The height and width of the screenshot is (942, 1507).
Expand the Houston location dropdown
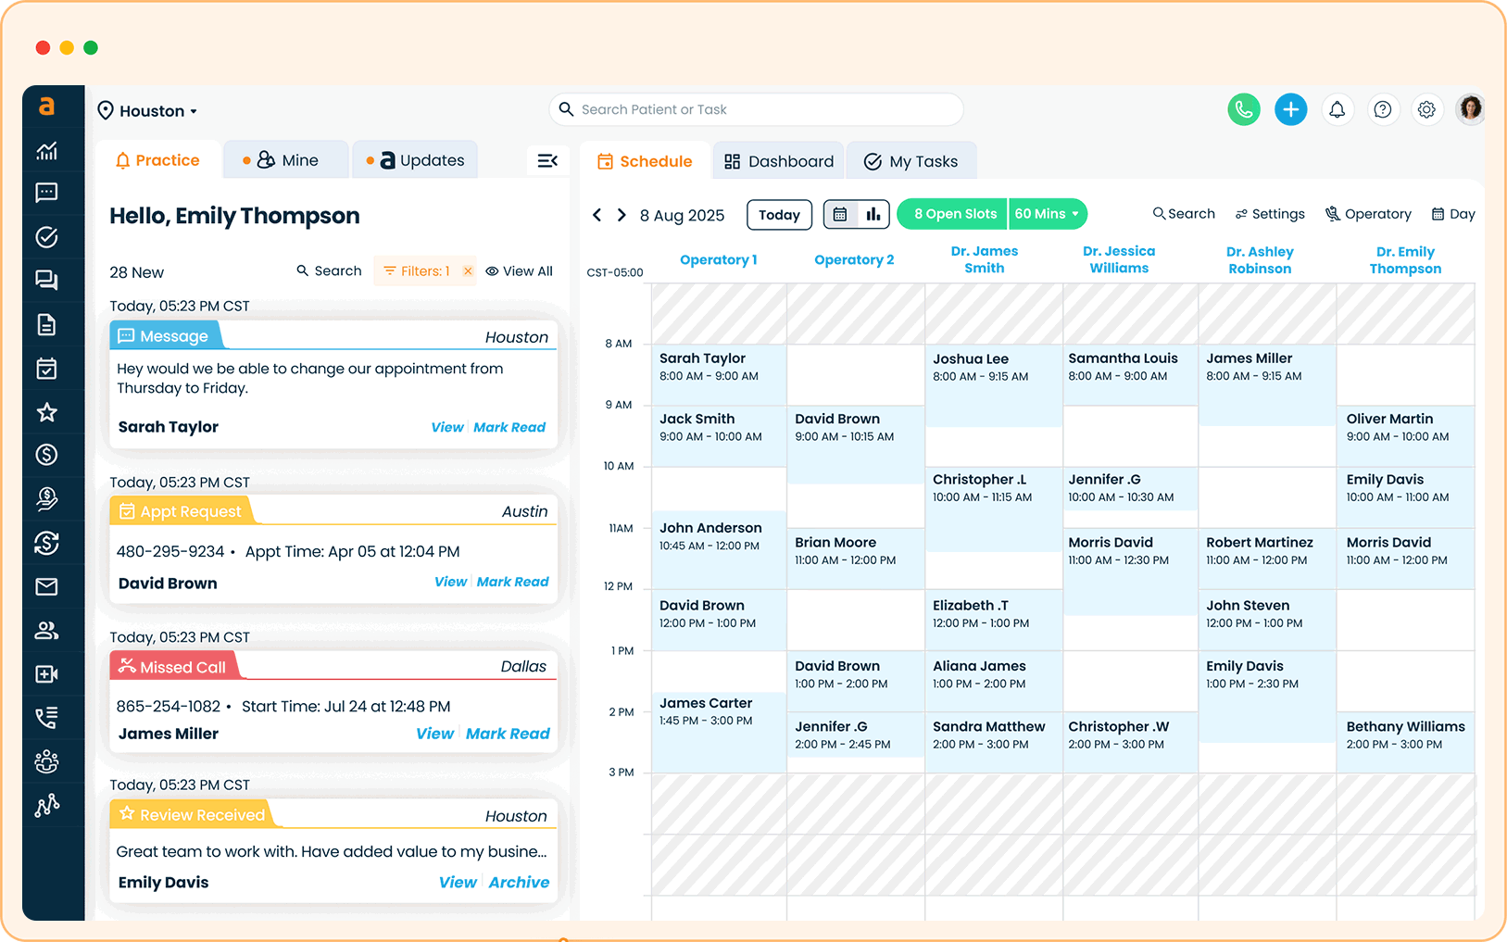149,111
